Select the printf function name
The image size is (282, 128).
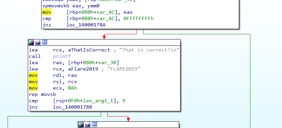coord(62,56)
